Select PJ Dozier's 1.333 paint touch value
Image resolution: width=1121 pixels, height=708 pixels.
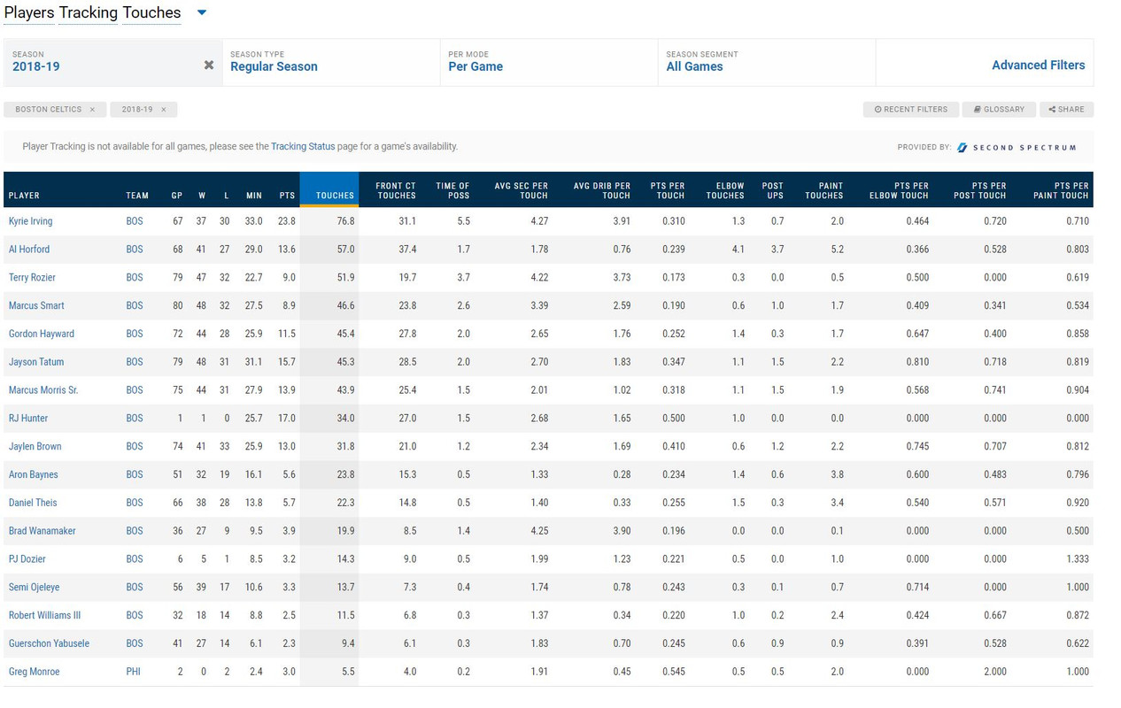[x=1077, y=559]
